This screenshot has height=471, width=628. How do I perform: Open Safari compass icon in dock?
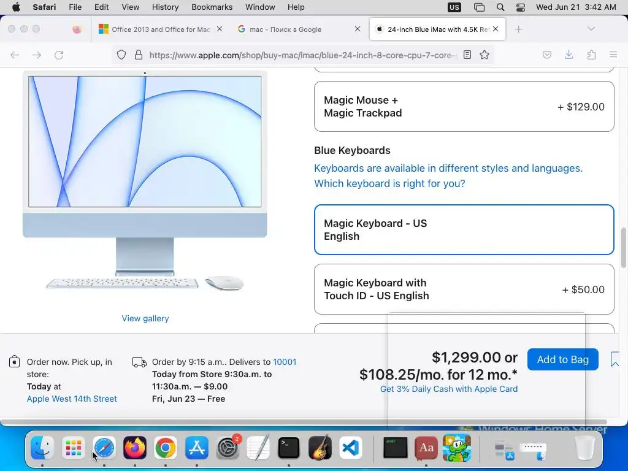pos(104,448)
